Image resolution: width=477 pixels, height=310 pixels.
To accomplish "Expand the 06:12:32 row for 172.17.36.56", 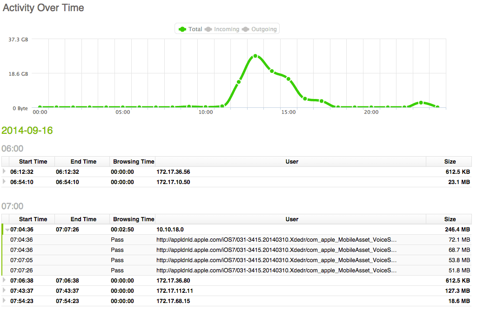I will coord(4,171).
